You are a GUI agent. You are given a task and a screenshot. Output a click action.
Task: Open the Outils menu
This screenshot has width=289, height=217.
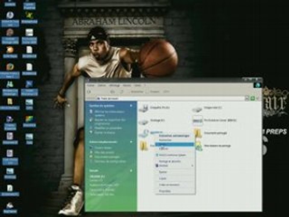point(138,85)
